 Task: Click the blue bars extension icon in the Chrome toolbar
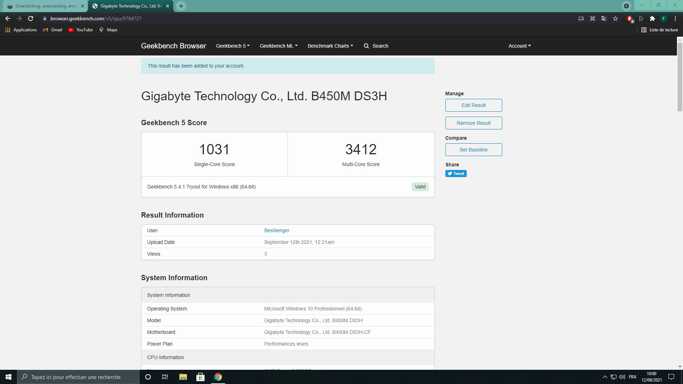(641, 18)
